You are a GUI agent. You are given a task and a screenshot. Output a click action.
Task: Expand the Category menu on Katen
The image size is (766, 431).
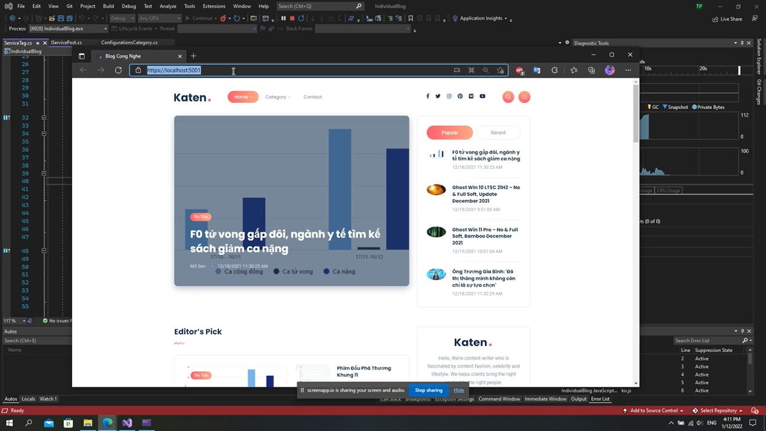click(278, 97)
